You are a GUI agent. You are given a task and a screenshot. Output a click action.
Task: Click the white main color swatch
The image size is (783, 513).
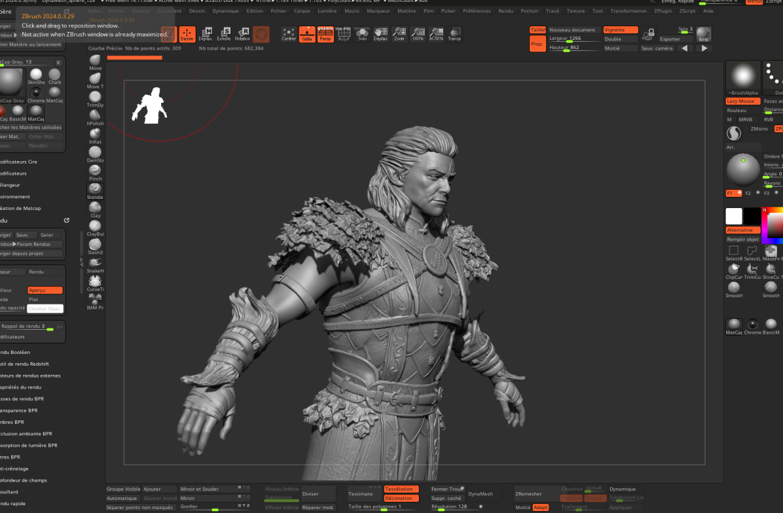click(x=734, y=216)
